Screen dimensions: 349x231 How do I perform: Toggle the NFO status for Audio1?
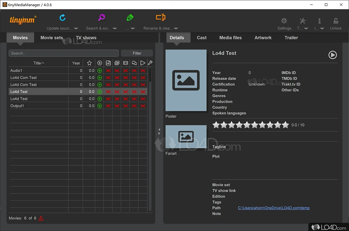click(108, 70)
